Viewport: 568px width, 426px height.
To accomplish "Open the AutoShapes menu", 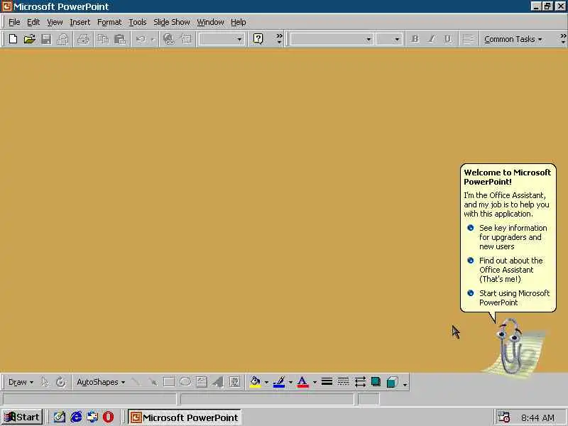I will 100,382.
